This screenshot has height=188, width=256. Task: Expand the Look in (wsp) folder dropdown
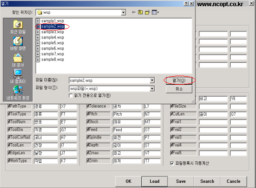point(123,12)
